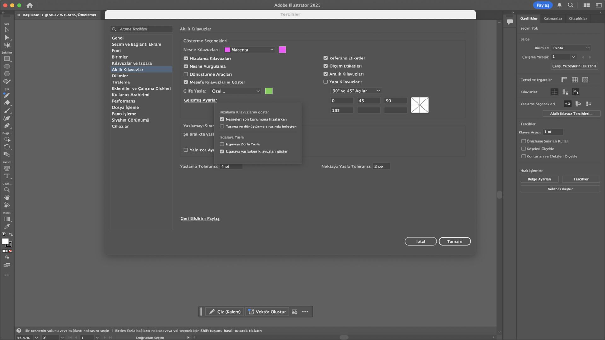Select the Hand tool

point(7,198)
